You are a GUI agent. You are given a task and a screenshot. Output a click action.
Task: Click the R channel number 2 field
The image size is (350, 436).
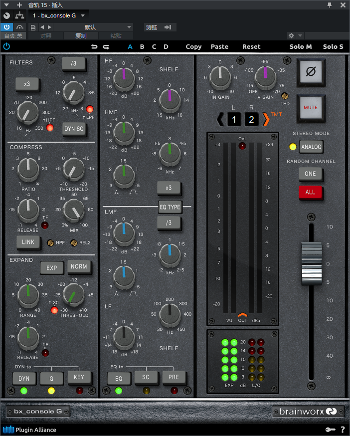(x=252, y=120)
